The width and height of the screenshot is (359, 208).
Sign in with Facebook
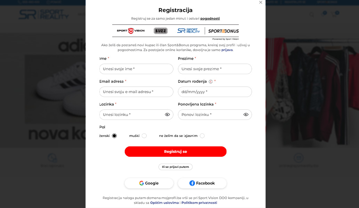point(202,183)
